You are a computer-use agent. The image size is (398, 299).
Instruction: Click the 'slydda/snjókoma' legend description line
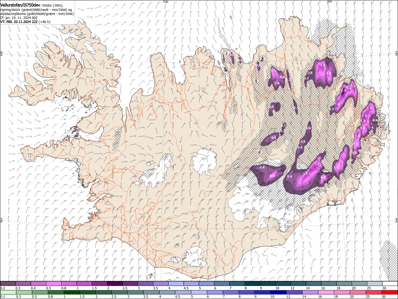tap(37, 14)
